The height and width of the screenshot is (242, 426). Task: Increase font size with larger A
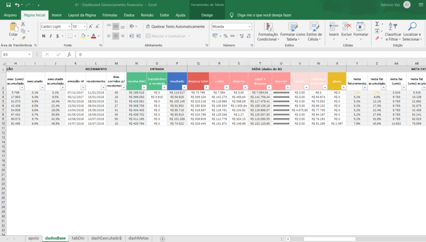[91, 27]
